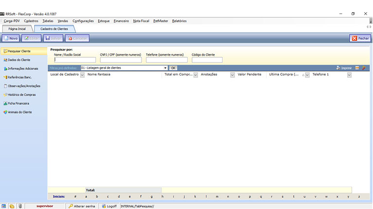Image resolution: width=373 pixels, height=209 pixels.
Task: Open Telefone 1 column filter dropdown
Action: pos(349,75)
